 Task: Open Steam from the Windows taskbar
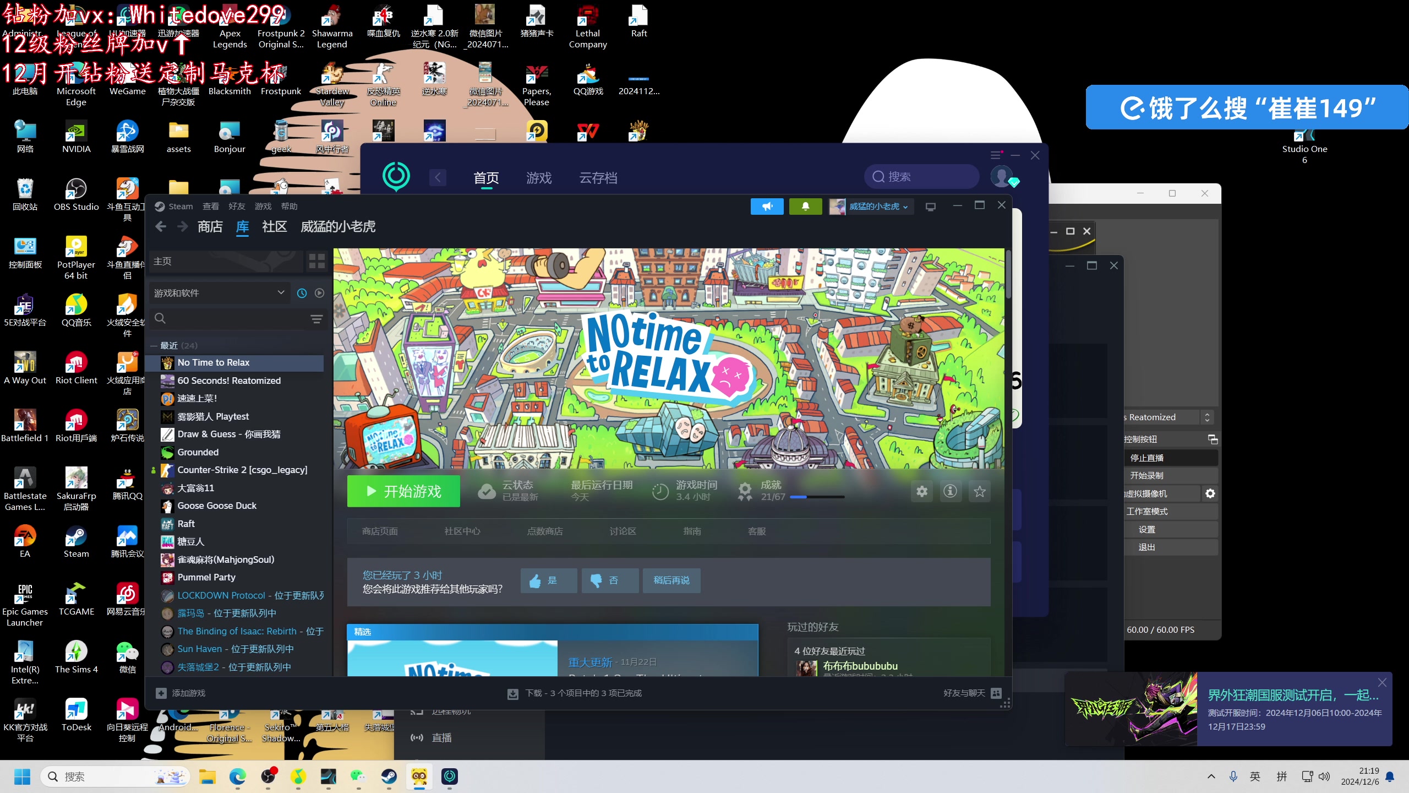[389, 776]
